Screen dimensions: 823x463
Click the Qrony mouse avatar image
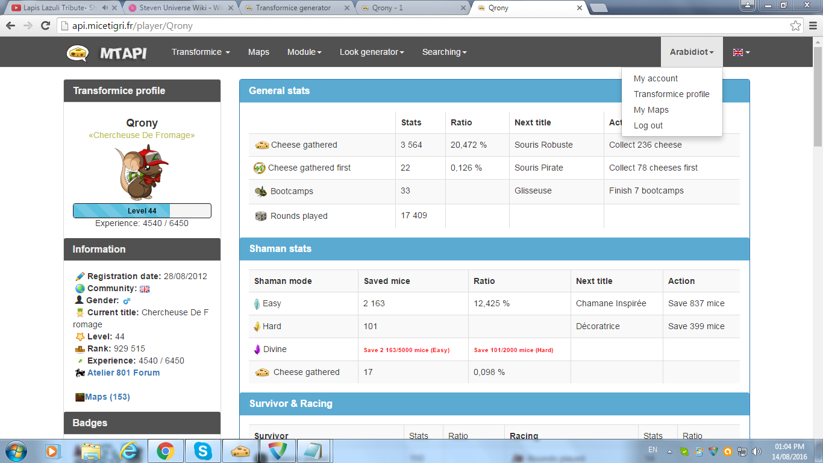pyautogui.click(x=142, y=172)
